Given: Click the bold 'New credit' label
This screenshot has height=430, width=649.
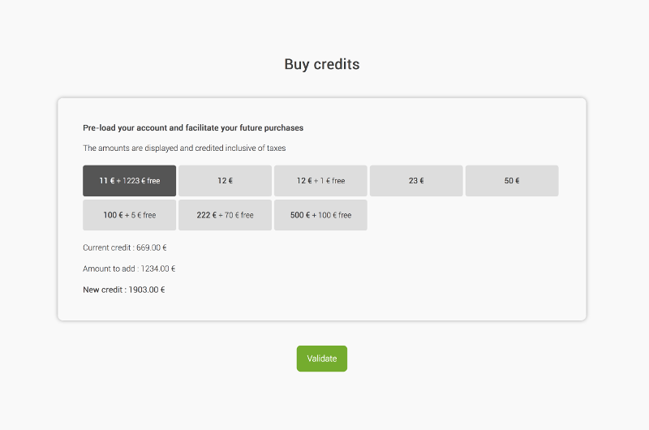Looking at the screenshot, I should pos(104,290).
